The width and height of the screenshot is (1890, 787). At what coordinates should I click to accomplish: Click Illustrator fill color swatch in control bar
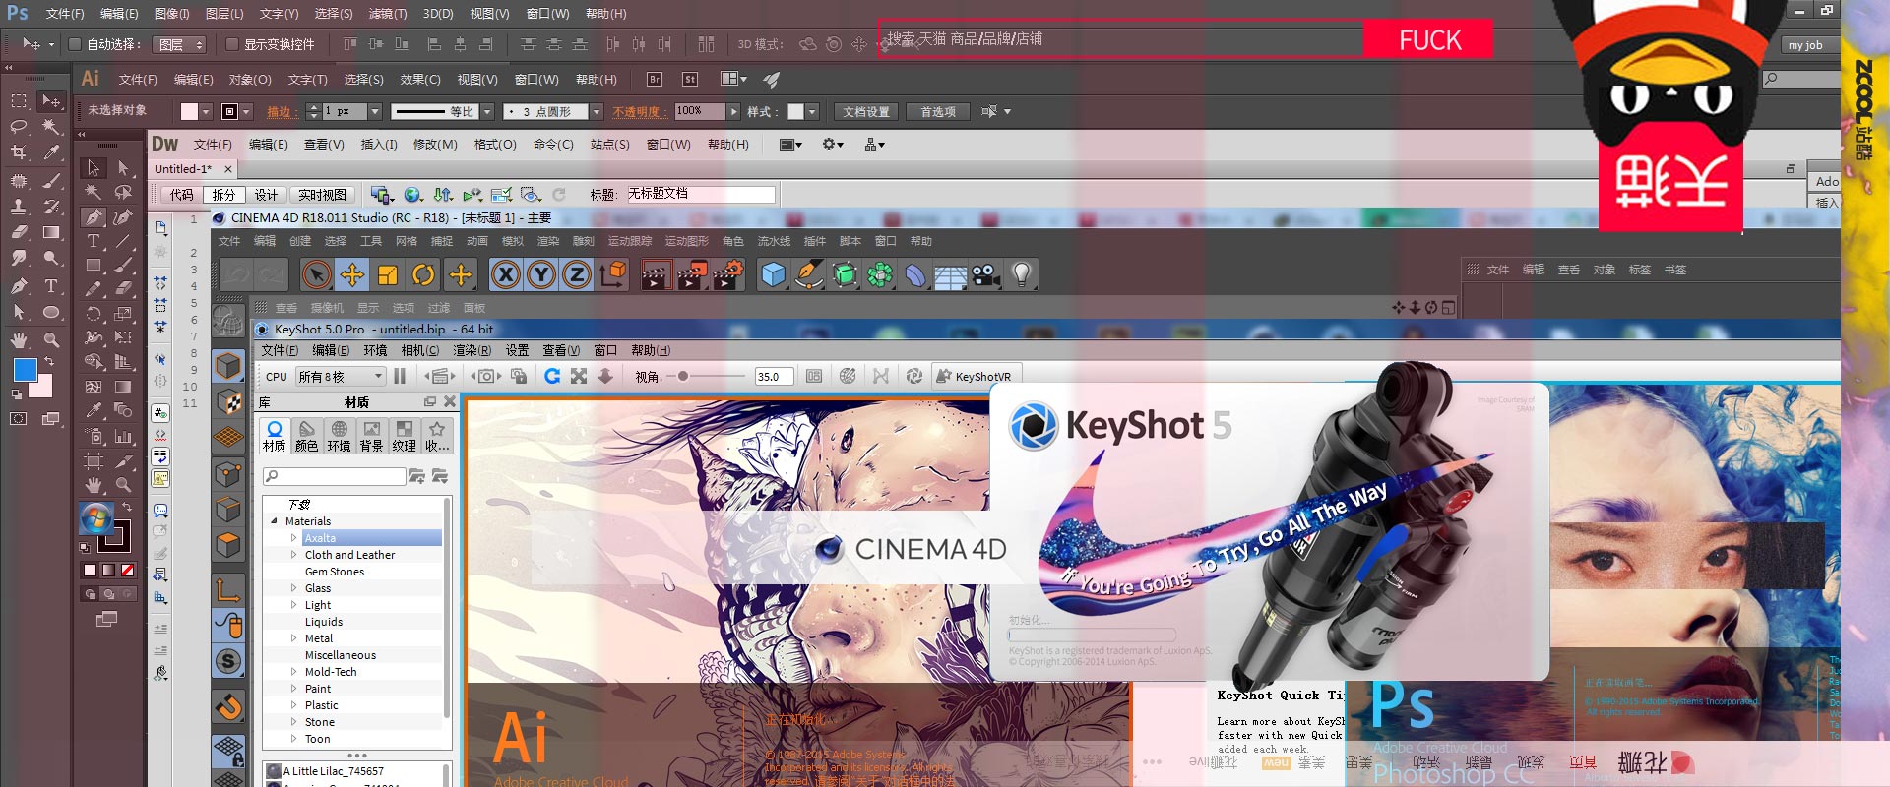pyautogui.click(x=189, y=111)
